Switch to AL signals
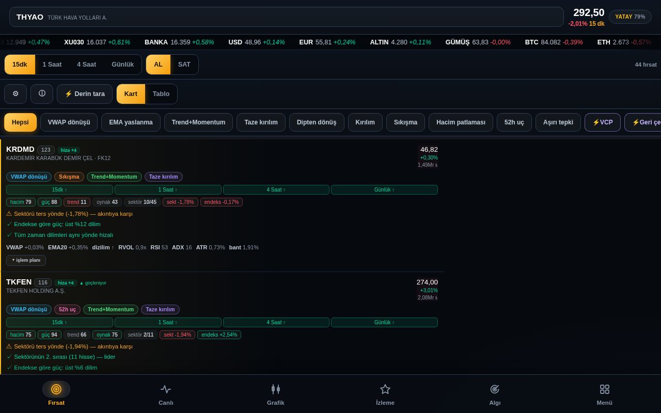Image resolution: width=661 pixels, height=413 pixels. click(x=158, y=65)
